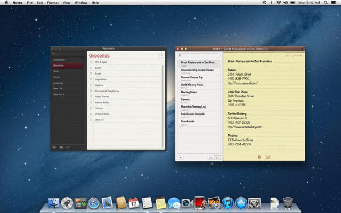
Task: Follow the Tartine Bakery website link
Action: point(245,127)
